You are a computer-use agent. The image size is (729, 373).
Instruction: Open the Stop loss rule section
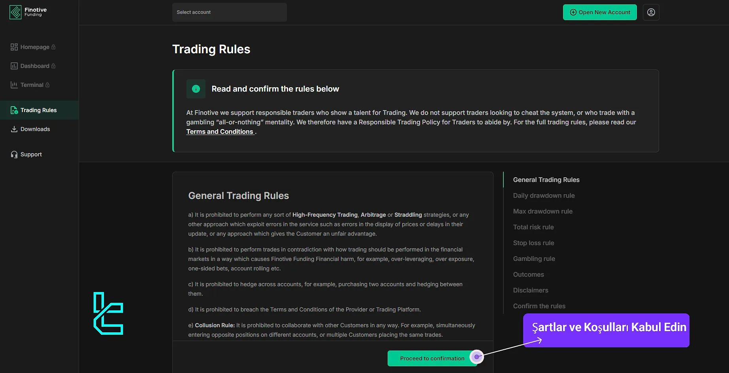pyautogui.click(x=533, y=243)
